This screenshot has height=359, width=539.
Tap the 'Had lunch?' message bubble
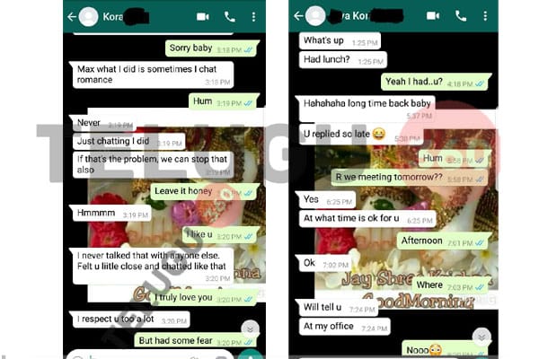[x=343, y=60]
